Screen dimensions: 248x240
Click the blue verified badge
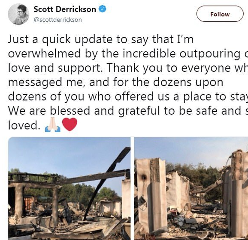(x=103, y=9)
